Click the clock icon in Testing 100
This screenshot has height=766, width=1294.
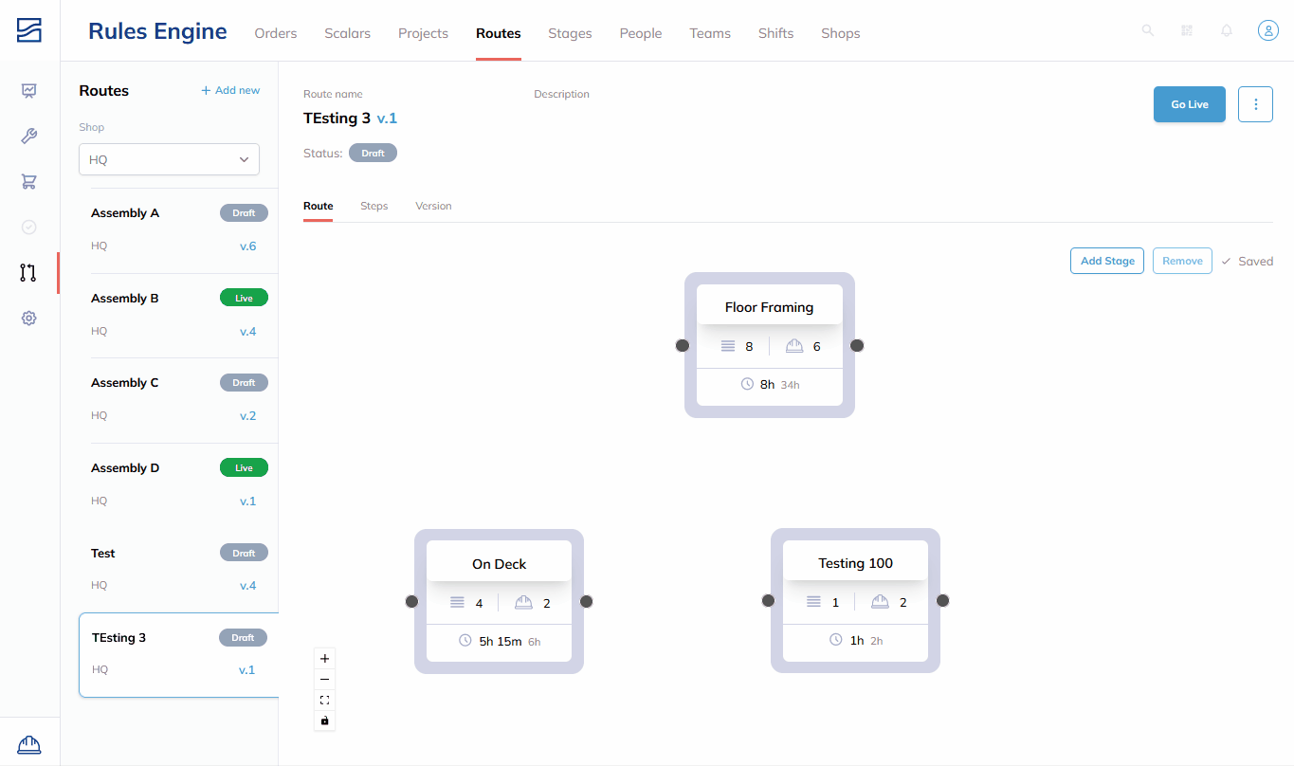[x=836, y=640]
